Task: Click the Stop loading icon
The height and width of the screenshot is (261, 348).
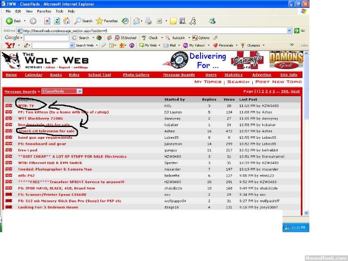Action: [x=47, y=21]
